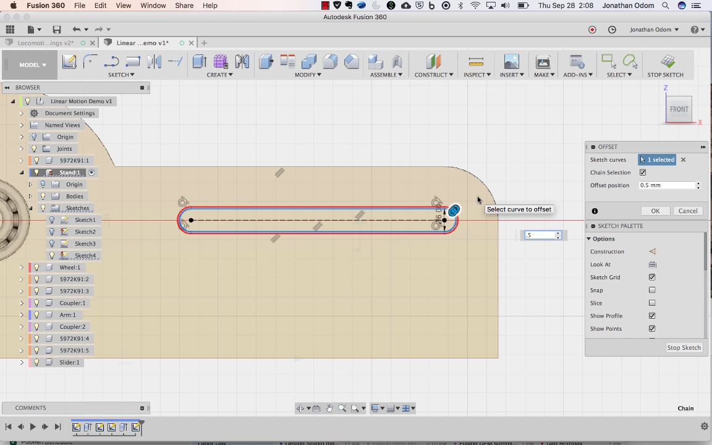712x445 pixels.
Task: Expand the Wheel:1 component node
Action: 22,268
